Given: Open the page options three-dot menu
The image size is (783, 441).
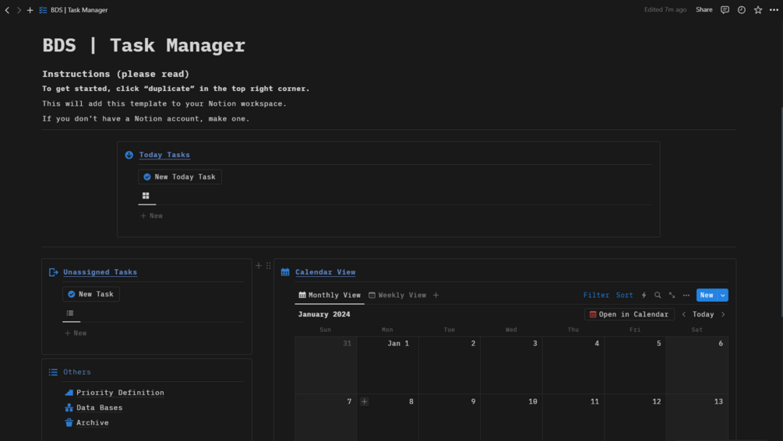Looking at the screenshot, I should pyautogui.click(x=774, y=10).
